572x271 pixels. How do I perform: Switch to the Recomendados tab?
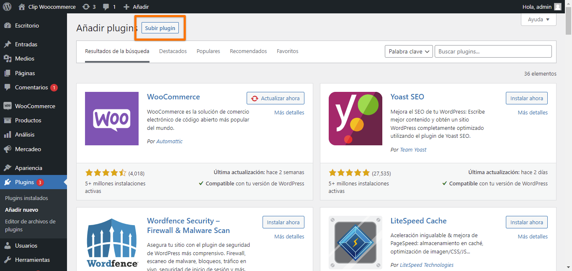point(248,51)
